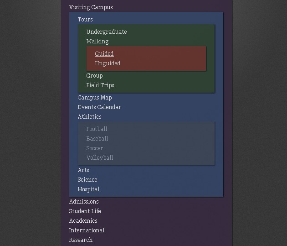
Task: Pick the Soccer menu item
Action: tap(95, 148)
